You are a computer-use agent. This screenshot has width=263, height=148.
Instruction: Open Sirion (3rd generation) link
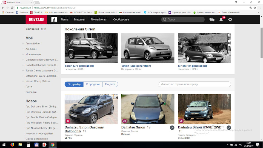pos(79,66)
